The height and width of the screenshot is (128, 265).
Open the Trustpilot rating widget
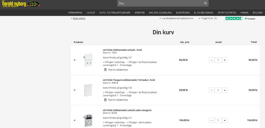240,18
